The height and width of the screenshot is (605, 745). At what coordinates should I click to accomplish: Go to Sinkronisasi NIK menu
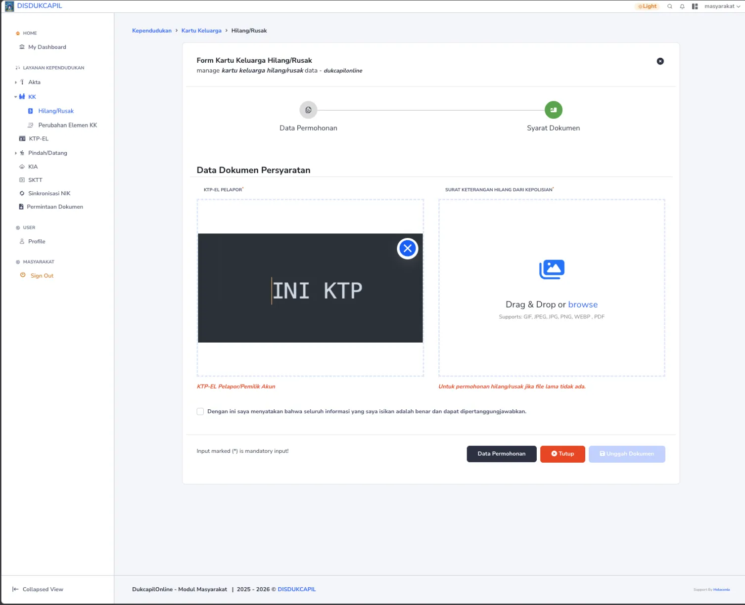click(49, 194)
